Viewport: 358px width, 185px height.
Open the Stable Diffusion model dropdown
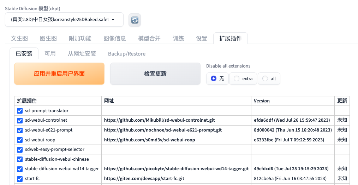point(64,20)
